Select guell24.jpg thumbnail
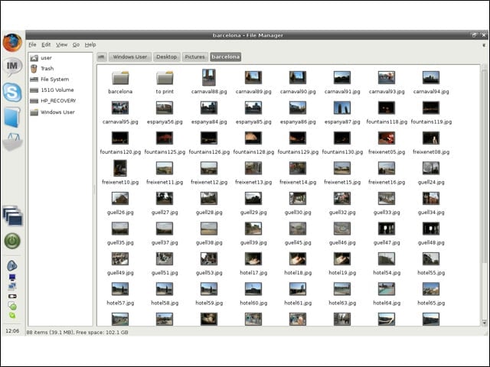 pyautogui.click(x=431, y=168)
